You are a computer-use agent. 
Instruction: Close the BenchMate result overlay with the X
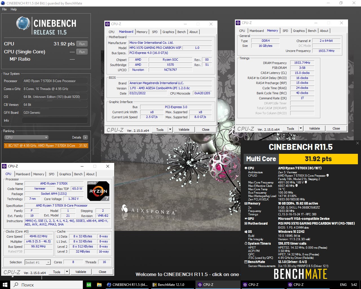[357, 143]
